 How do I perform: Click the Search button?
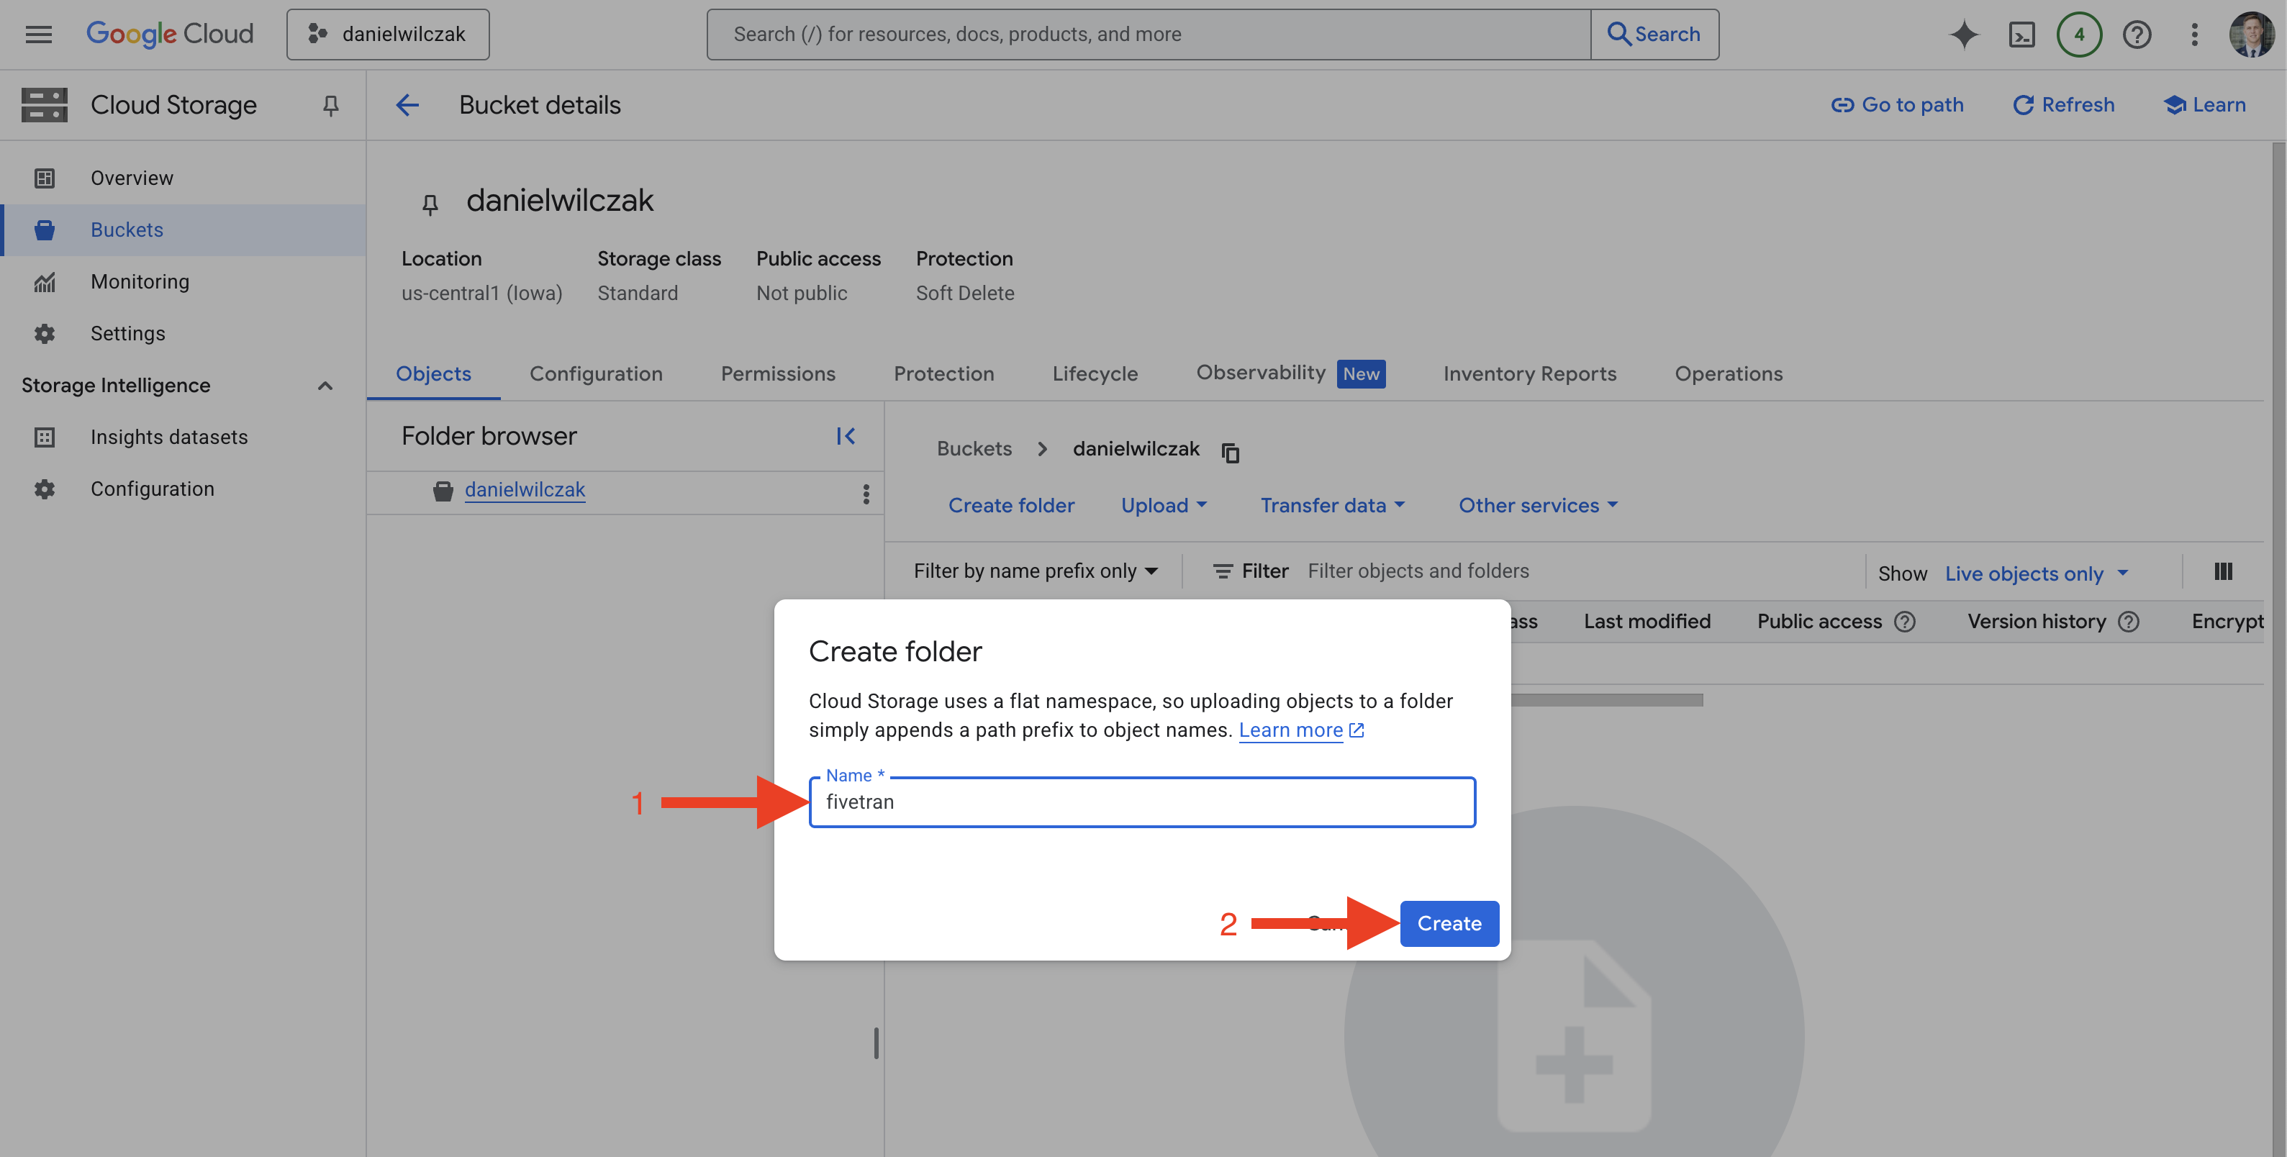[1654, 35]
